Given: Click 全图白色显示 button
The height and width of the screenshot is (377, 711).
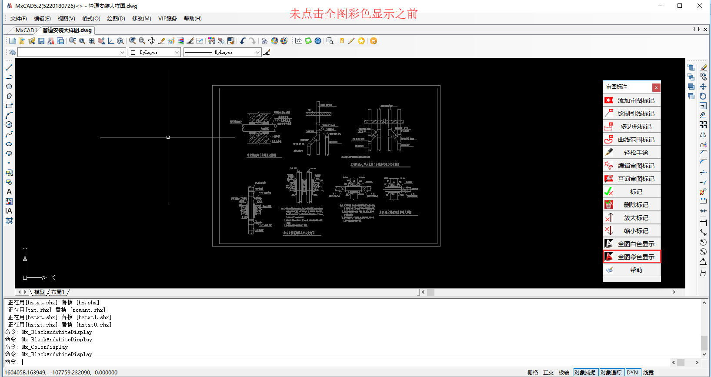Looking at the screenshot, I should click(x=632, y=244).
